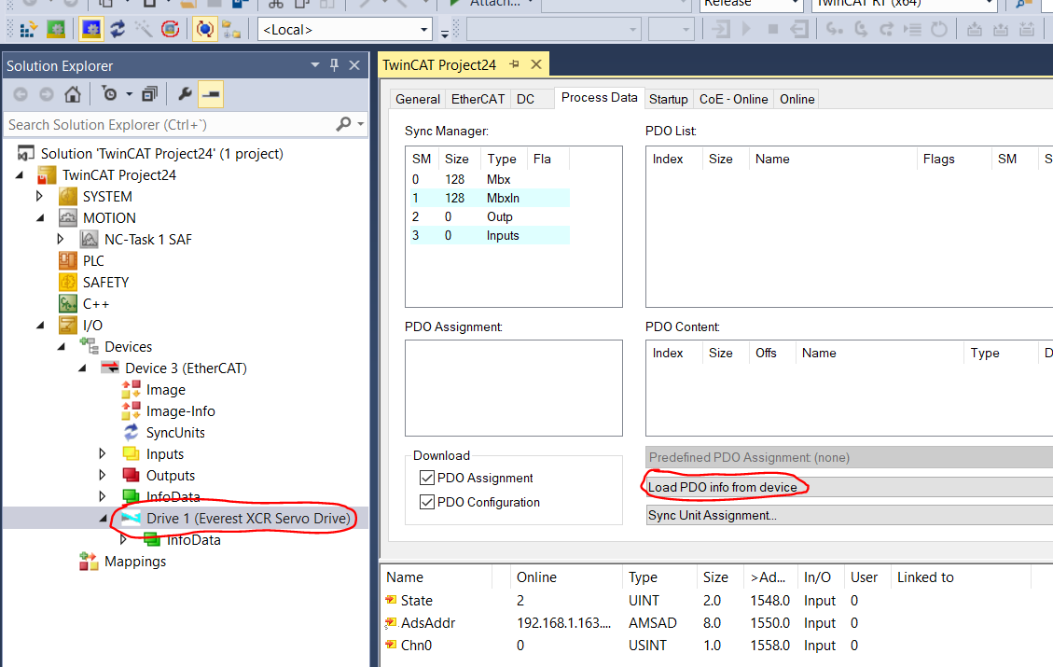This screenshot has width=1053, height=667.
Task: Click the Collapse All icon in Solution Explorer
Action: [149, 94]
